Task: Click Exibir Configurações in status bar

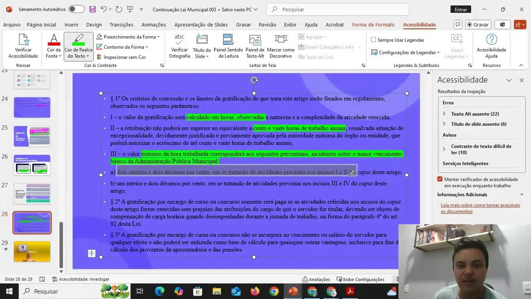Action: (x=360, y=279)
